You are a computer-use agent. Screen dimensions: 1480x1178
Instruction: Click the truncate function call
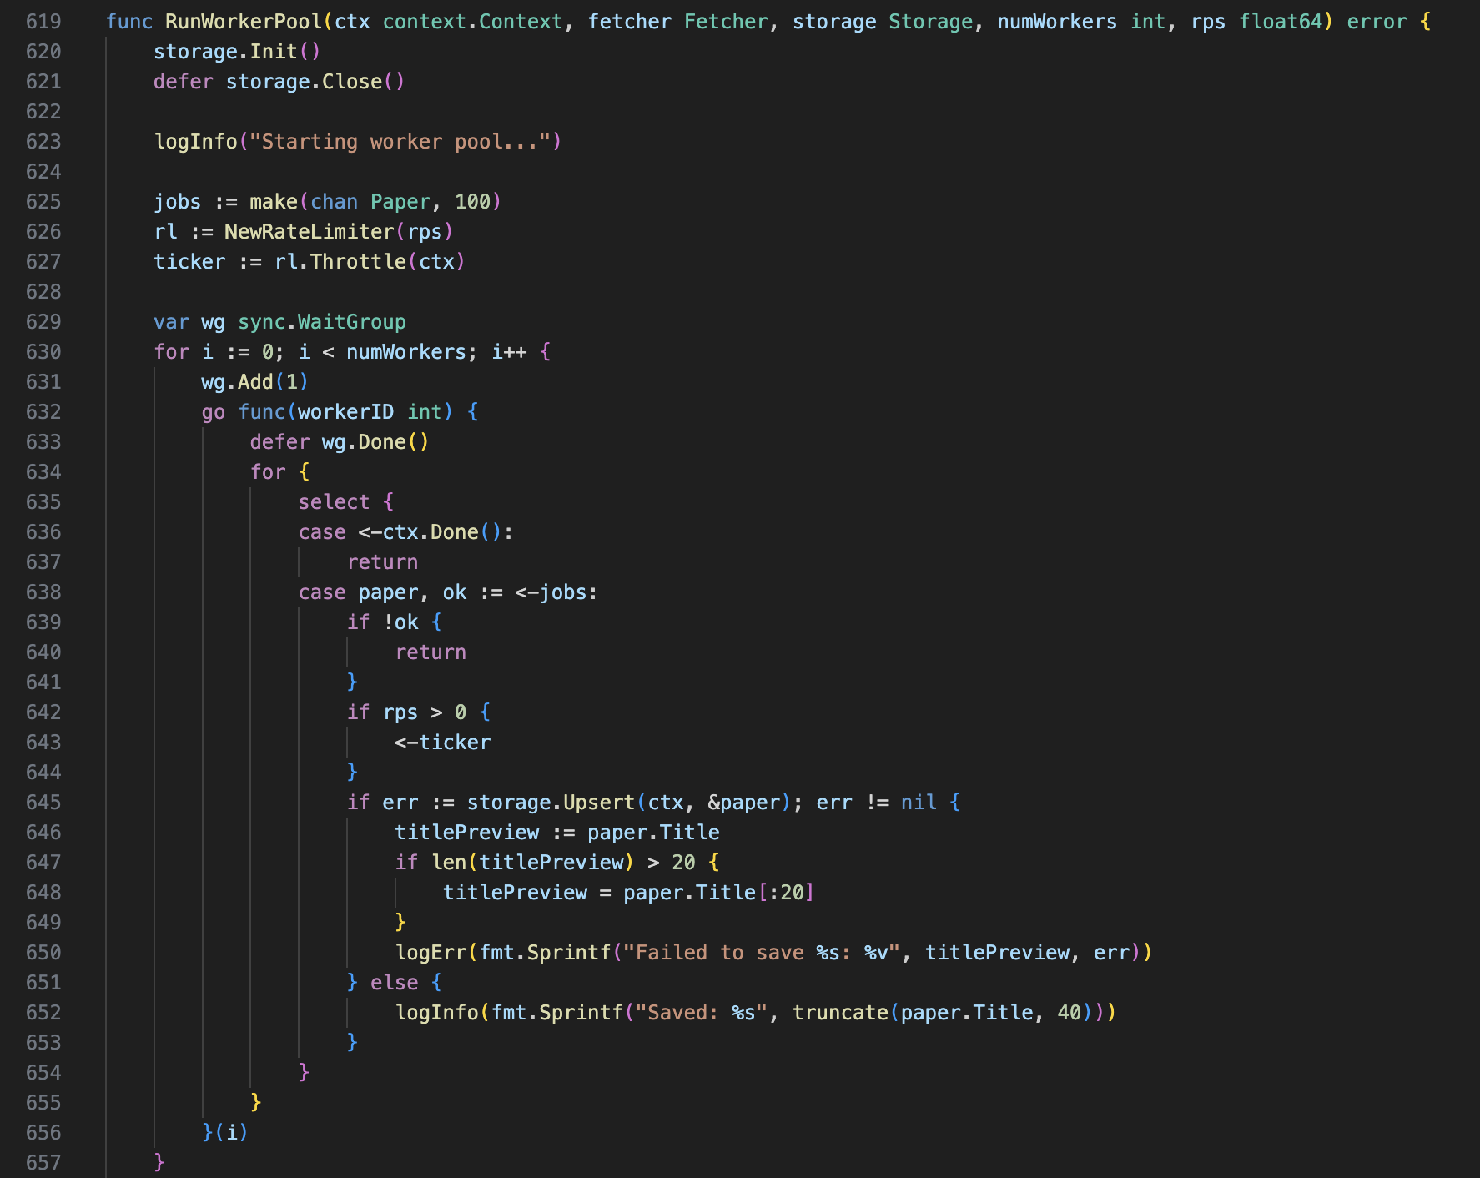point(840,1013)
